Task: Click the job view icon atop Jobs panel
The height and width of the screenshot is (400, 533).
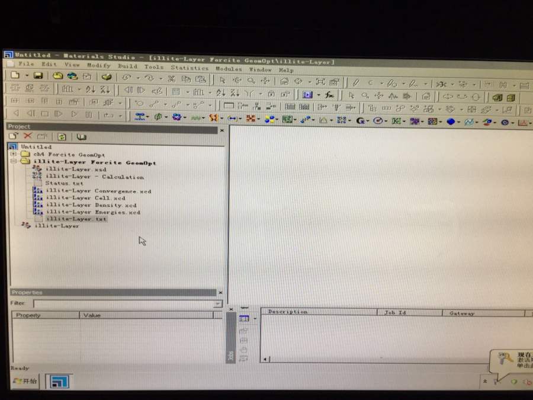Action: click(x=244, y=319)
